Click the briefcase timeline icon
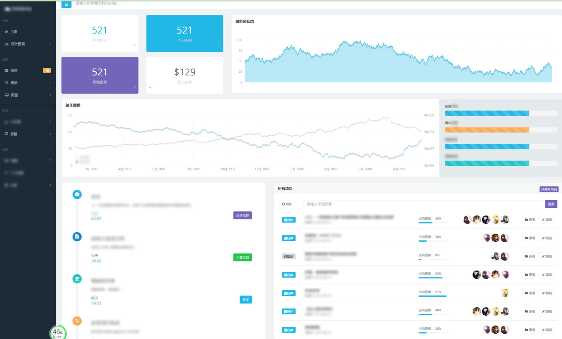562x339 pixels. [x=77, y=194]
